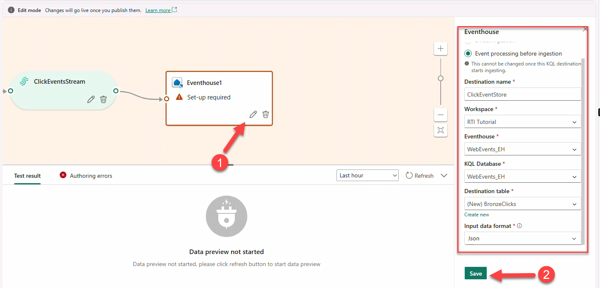Click the edit pencil on Eventhouse1 node

253,114
